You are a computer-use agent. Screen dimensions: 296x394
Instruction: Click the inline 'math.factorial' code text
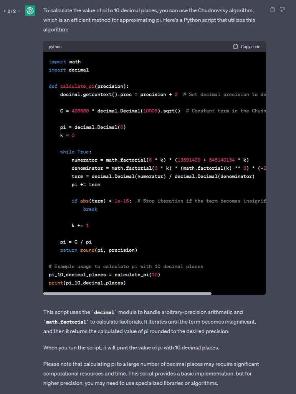click(x=66, y=322)
